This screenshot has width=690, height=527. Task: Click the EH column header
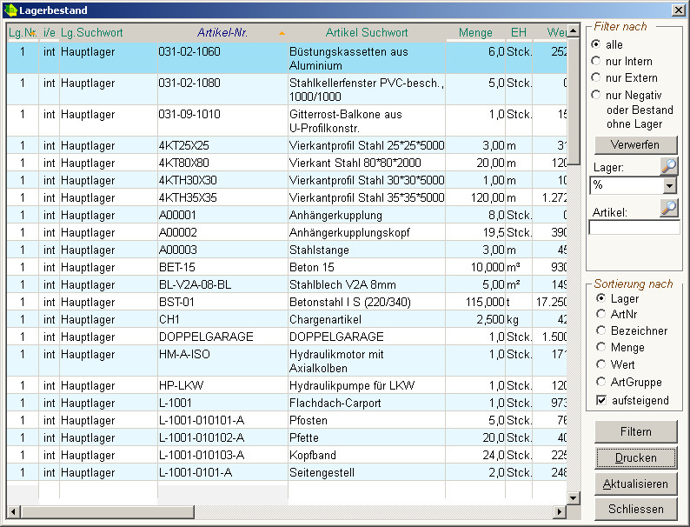click(x=519, y=32)
